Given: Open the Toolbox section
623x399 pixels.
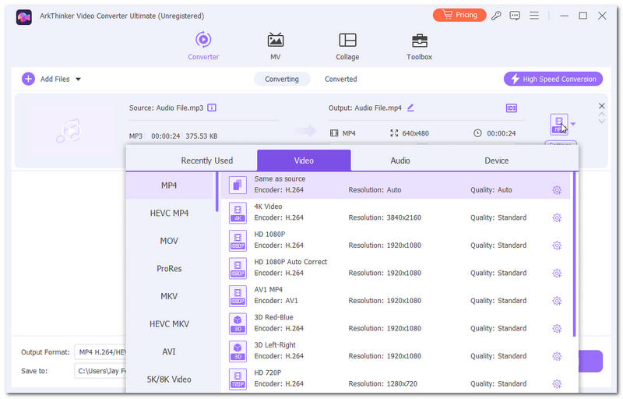Looking at the screenshot, I should click(x=419, y=46).
